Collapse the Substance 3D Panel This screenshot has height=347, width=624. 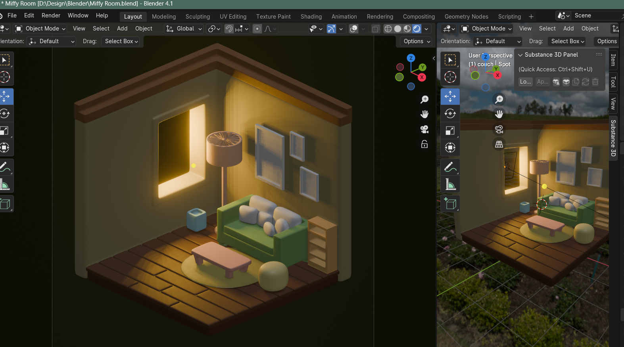(x=520, y=55)
